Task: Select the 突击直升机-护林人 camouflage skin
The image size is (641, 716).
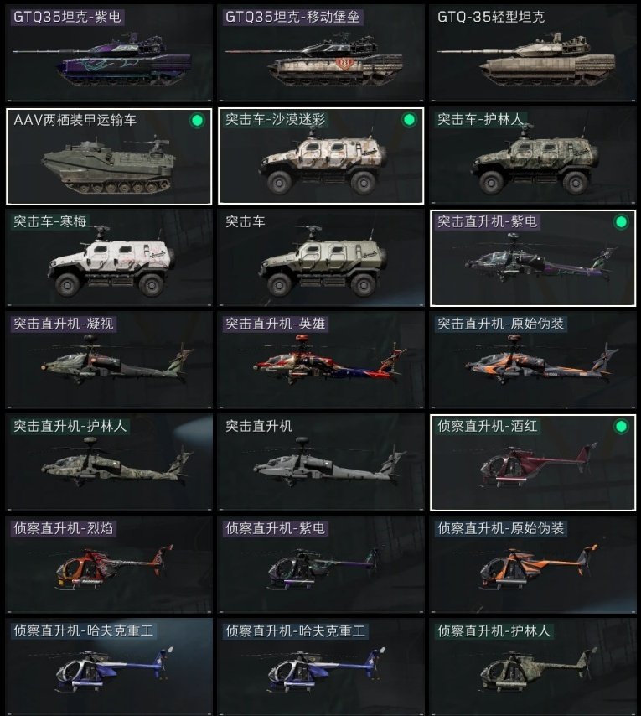Action: coord(109,463)
